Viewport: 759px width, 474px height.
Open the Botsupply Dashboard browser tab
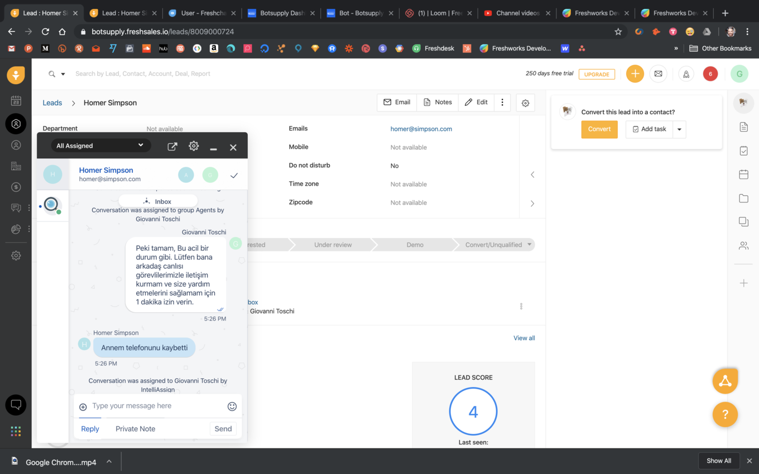[281, 12]
